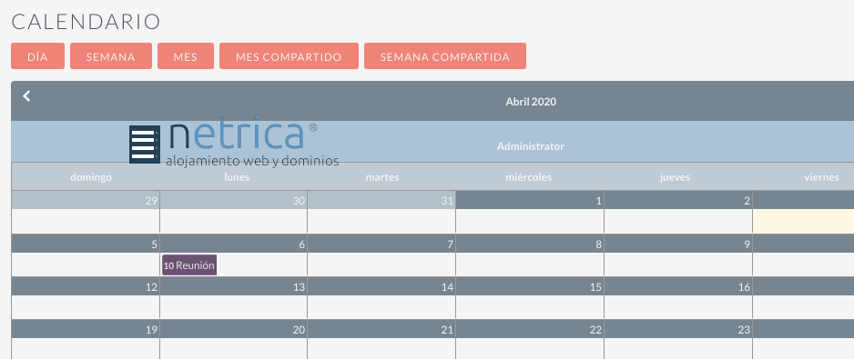Switch to SEMANA view
The image size is (854, 359).
click(x=110, y=56)
